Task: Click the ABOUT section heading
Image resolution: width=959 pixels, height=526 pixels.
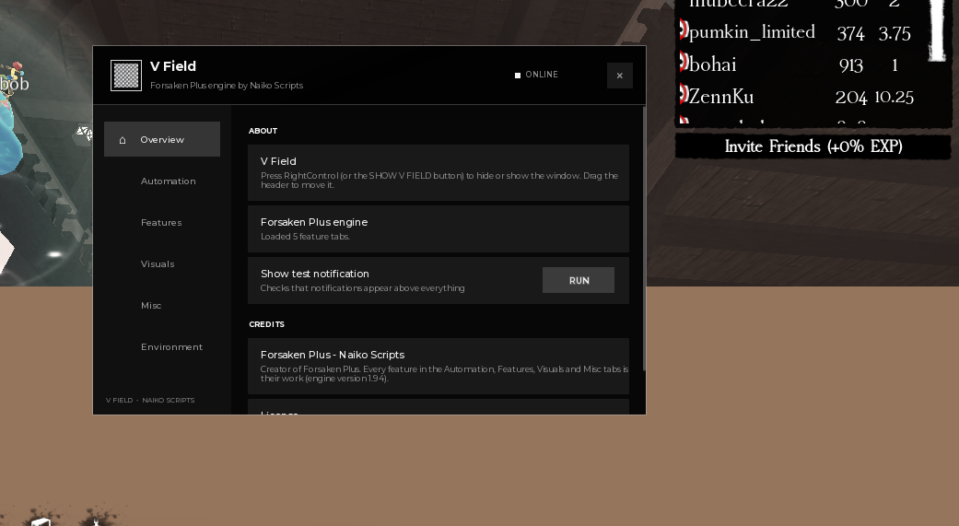Action: click(263, 131)
